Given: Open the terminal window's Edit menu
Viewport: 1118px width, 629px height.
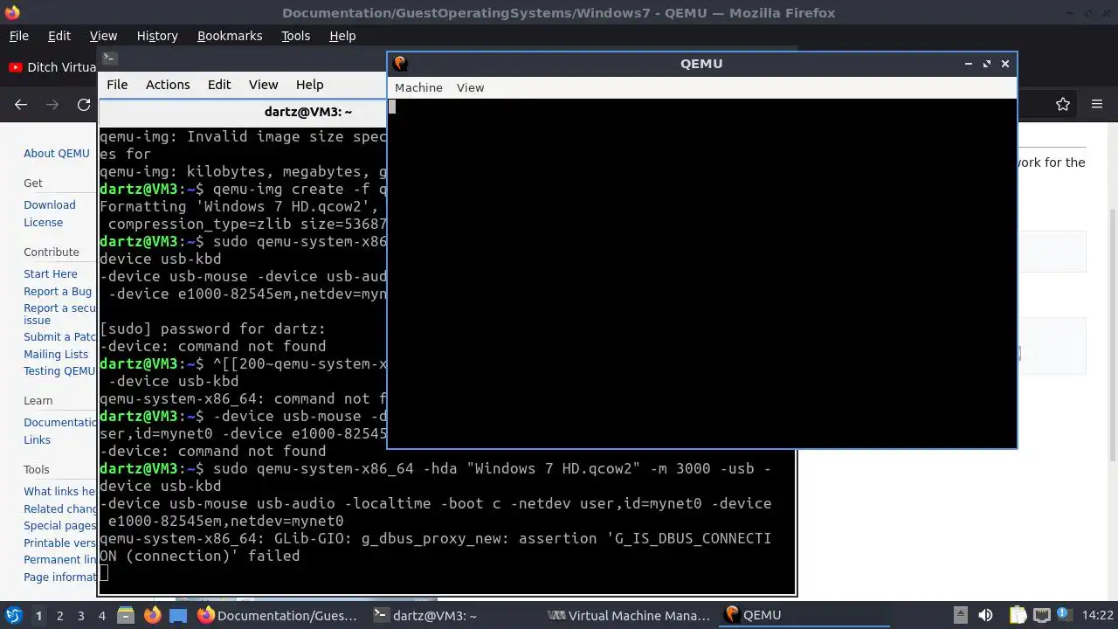Looking at the screenshot, I should point(219,85).
